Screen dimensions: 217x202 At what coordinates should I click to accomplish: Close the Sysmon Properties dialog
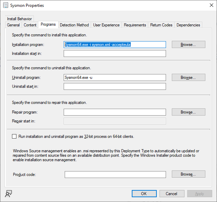[x=211, y=5]
